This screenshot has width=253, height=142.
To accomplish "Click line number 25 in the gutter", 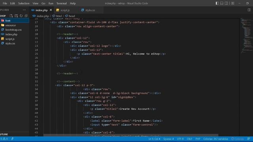I will (x=36, y=54).
